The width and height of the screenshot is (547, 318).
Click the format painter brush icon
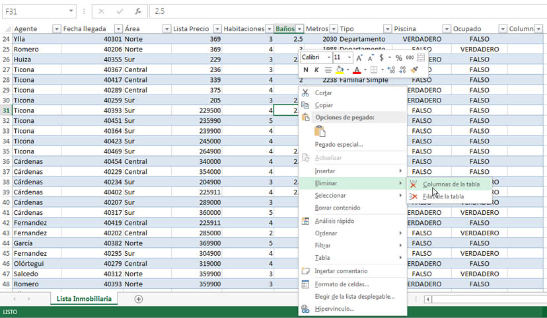pyautogui.click(x=414, y=69)
